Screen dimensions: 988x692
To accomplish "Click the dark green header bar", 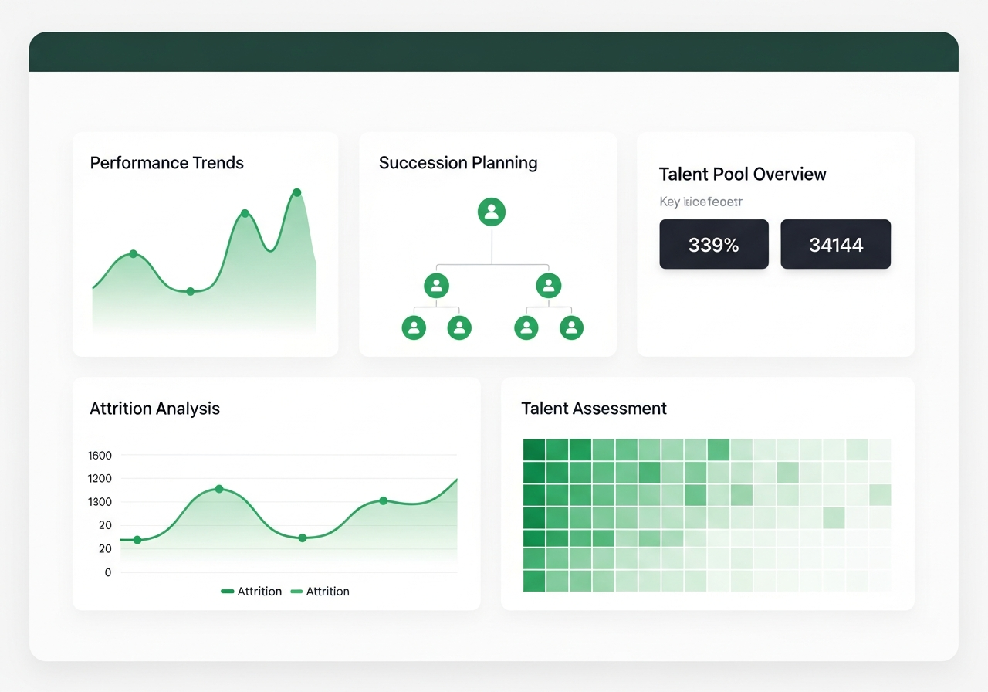I will 494,52.
